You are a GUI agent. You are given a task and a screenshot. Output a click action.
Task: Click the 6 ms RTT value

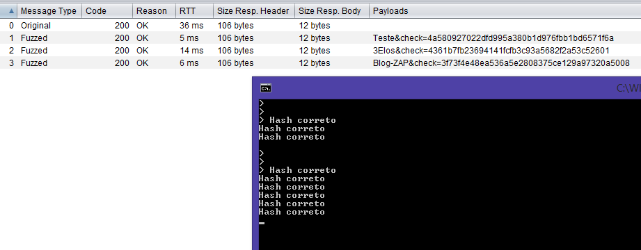click(x=189, y=63)
